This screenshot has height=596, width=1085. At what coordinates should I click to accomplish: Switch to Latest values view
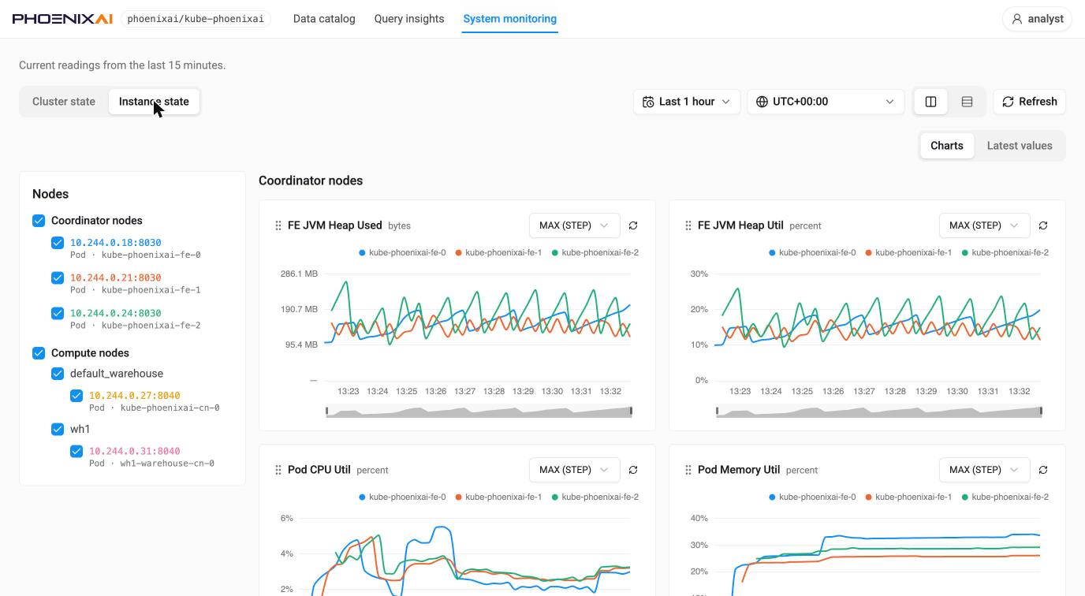[x=1020, y=146]
